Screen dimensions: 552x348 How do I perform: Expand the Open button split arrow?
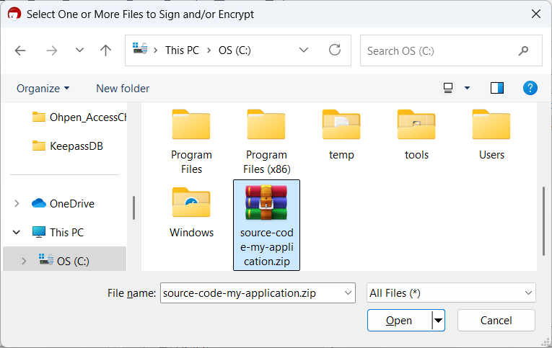439,321
